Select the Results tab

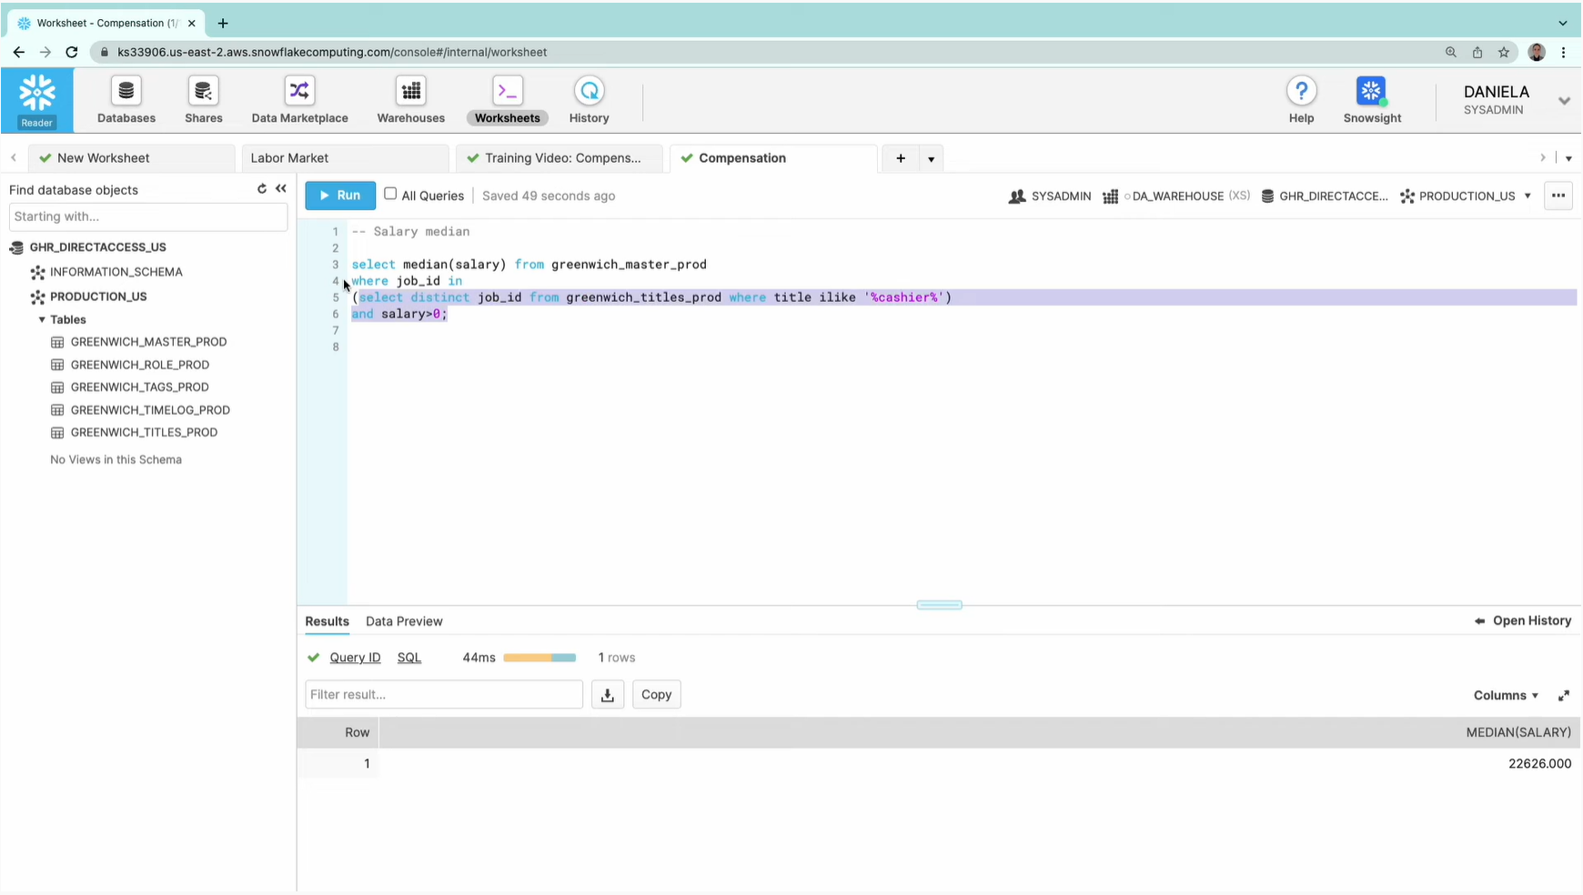(x=327, y=621)
